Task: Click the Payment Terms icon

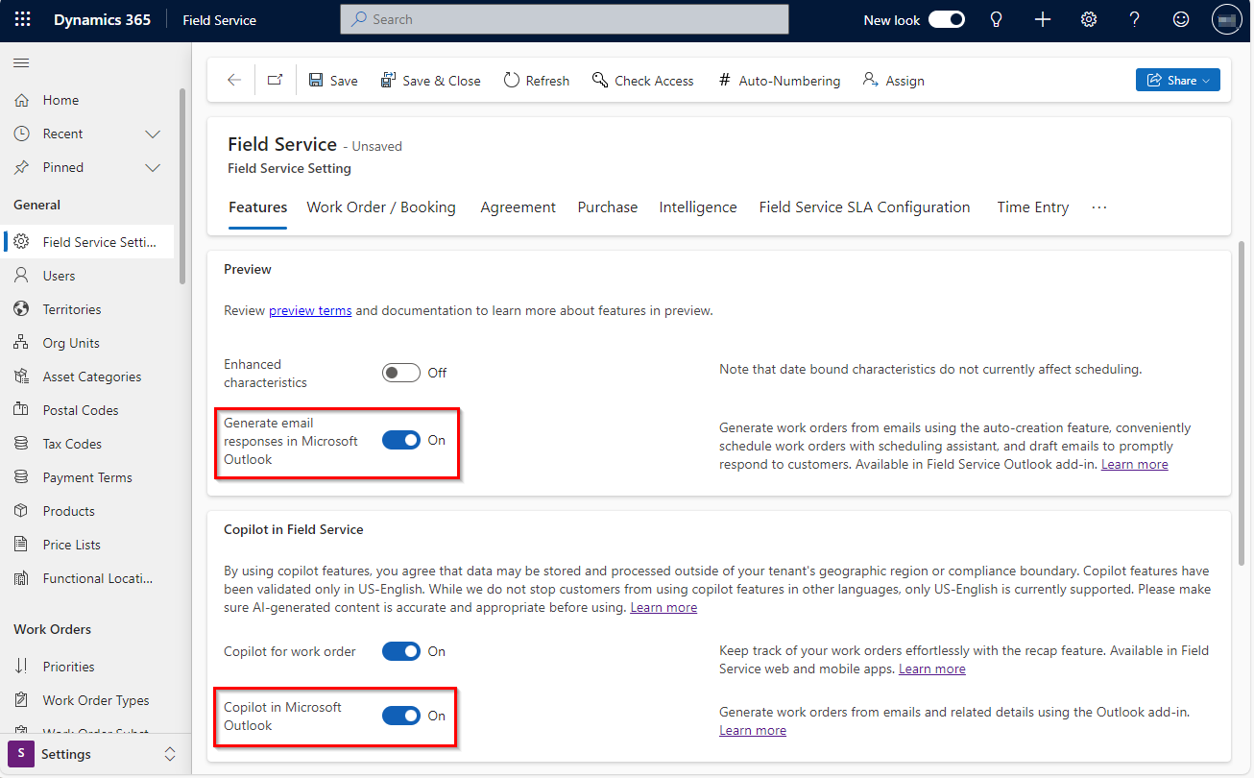Action: (x=22, y=477)
